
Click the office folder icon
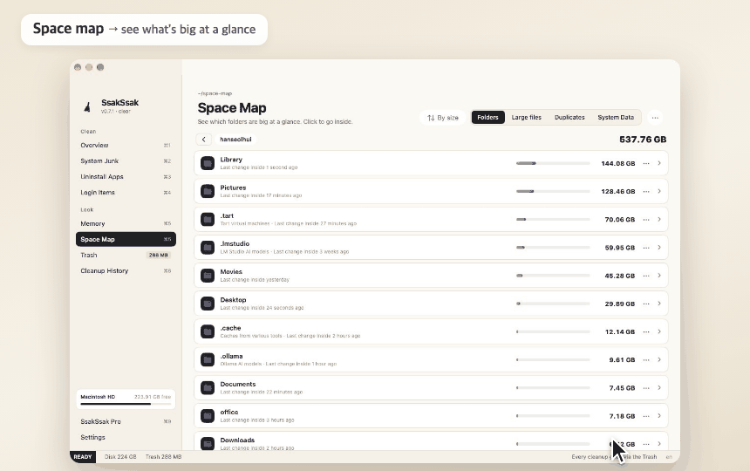coord(208,416)
